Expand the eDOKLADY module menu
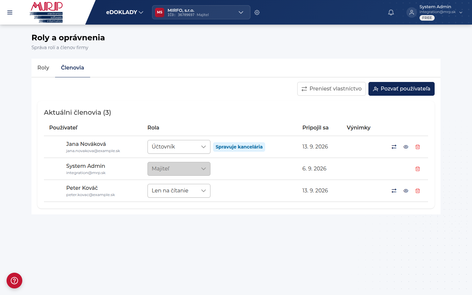Image resolution: width=472 pixels, height=295 pixels. 125,12
